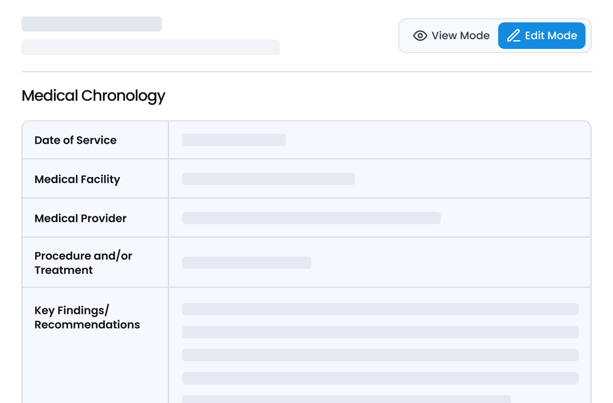Click the pencil icon in Edit Mode
The image size is (613, 403).
pos(513,36)
